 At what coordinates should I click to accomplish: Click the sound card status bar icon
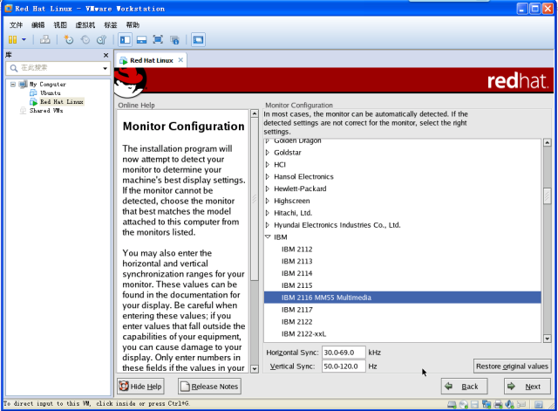click(509, 404)
